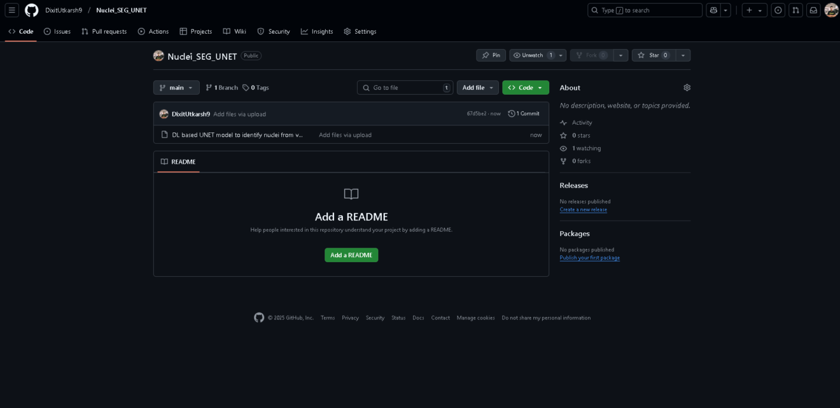Click DixitUtkarsh9 in the breadcrumb
The height and width of the screenshot is (408, 840).
click(x=64, y=10)
